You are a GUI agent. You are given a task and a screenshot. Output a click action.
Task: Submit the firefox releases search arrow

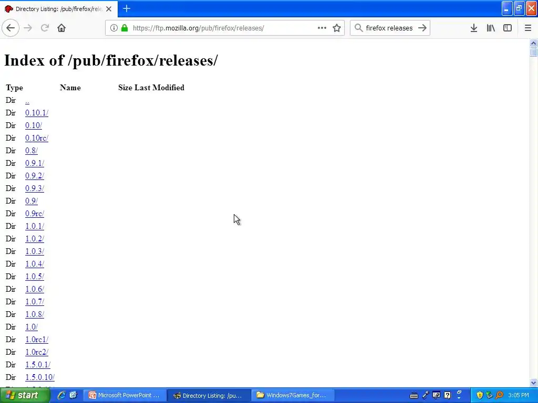(x=422, y=28)
